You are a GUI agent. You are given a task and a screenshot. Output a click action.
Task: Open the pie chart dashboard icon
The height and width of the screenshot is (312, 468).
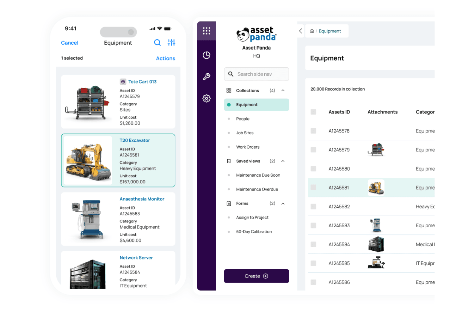pyautogui.click(x=206, y=55)
